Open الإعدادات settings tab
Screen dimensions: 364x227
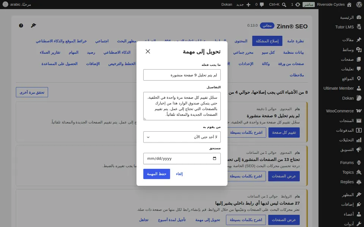point(246,64)
